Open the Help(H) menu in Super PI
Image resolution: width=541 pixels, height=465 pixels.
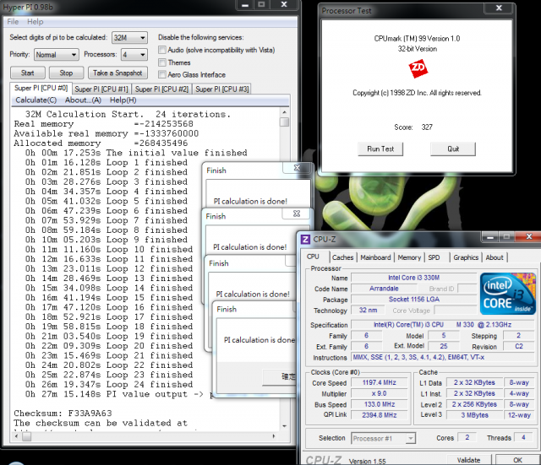123,100
